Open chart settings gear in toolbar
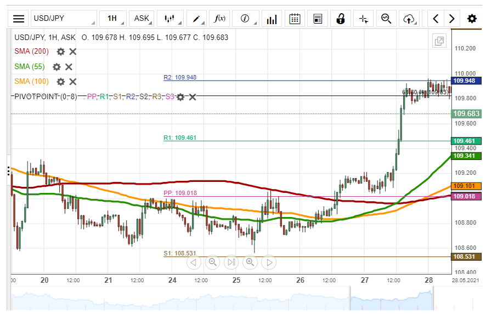 point(471,19)
